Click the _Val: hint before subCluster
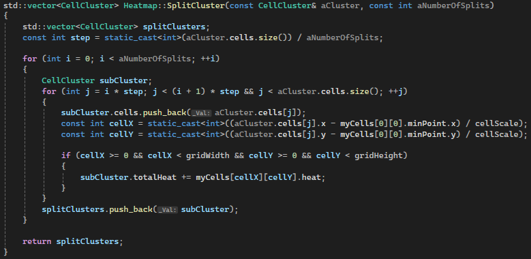Screen dimensions: 531x259 coord(168,209)
